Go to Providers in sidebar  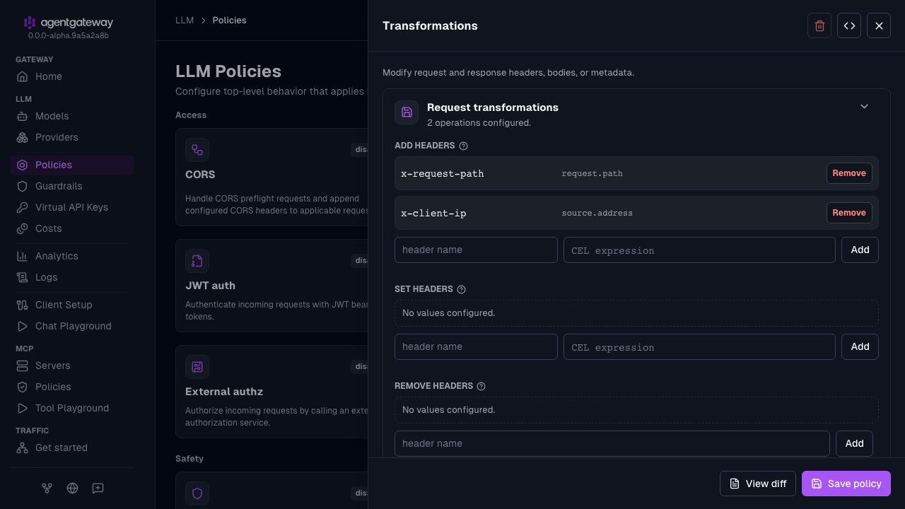[72, 137]
